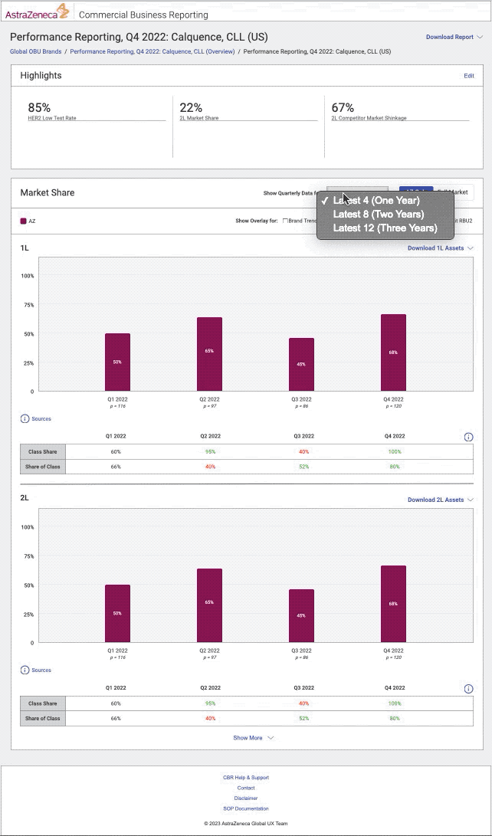This screenshot has height=836, width=492.
Task: Click the HER2 Low Test Rate label
Action: pos(51,118)
